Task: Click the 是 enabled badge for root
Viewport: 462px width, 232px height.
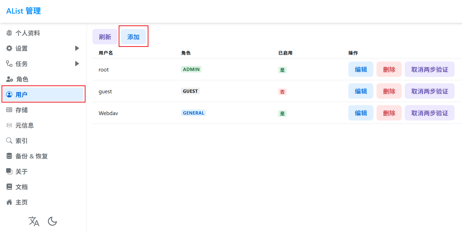Action: click(x=282, y=70)
